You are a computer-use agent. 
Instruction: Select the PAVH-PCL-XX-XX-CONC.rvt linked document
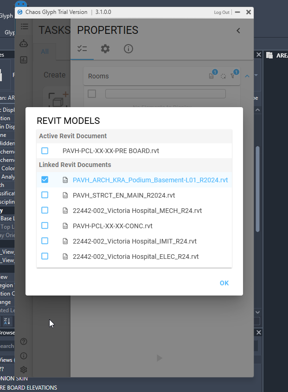(x=112, y=226)
